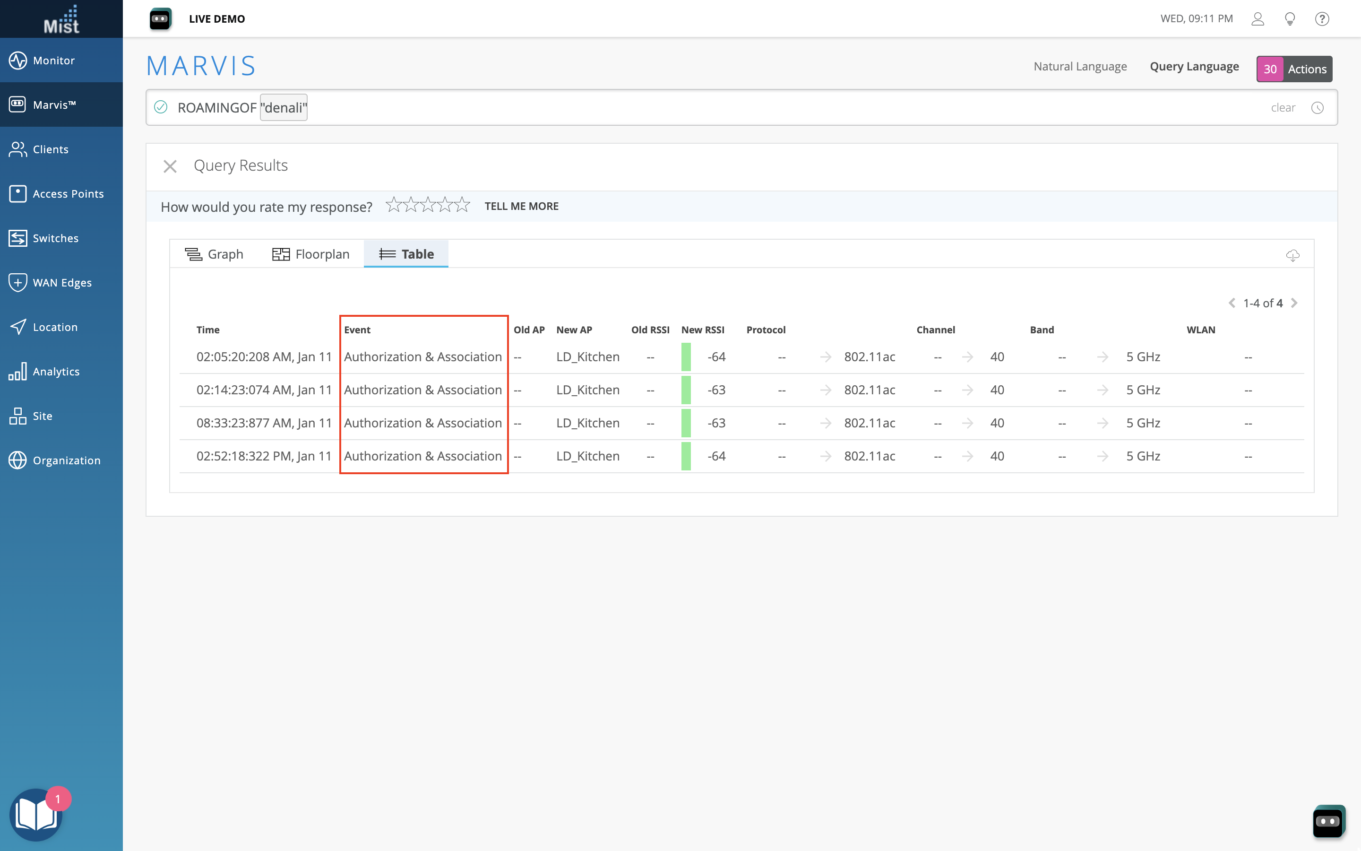Switch to the Floorplan tab
This screenshot has width=1361, height=851.
click(x=311, y=254)
